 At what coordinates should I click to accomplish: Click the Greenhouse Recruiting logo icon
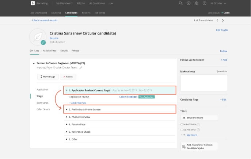33,3
